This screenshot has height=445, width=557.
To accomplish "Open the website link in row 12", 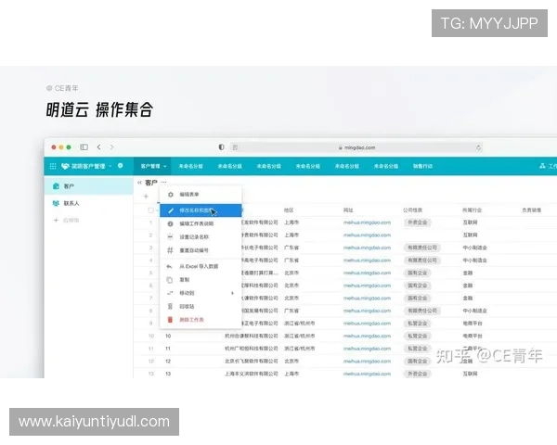I will [x=367, y=362].
